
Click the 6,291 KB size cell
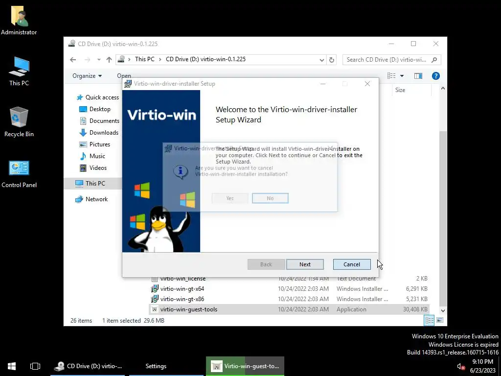[x=417, y=289]
